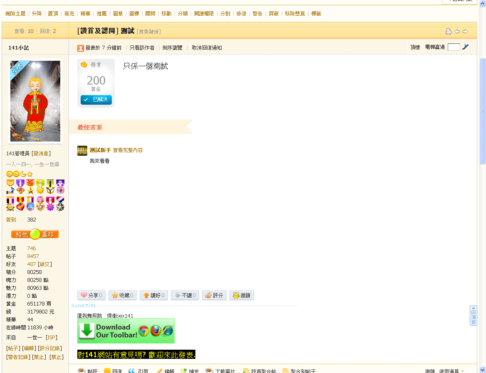Screen dimensions: 486x373
Task: Print the thread using the printer icon
Action: click(449, 31)
